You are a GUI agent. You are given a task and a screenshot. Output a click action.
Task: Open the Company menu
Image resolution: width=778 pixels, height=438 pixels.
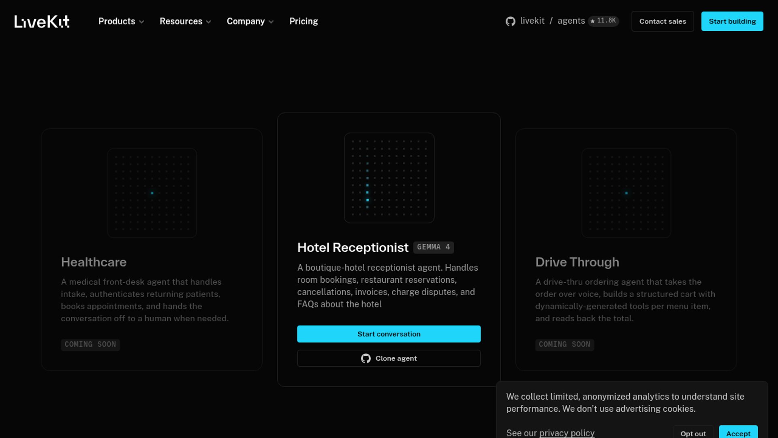coord(250,21)
